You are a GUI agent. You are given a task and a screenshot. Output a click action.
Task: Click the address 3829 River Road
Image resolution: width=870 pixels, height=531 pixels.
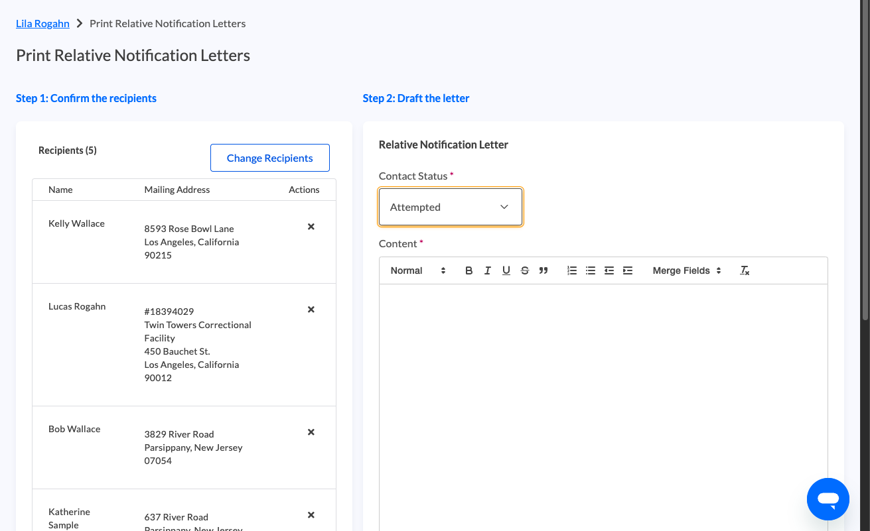click(179, 434)
